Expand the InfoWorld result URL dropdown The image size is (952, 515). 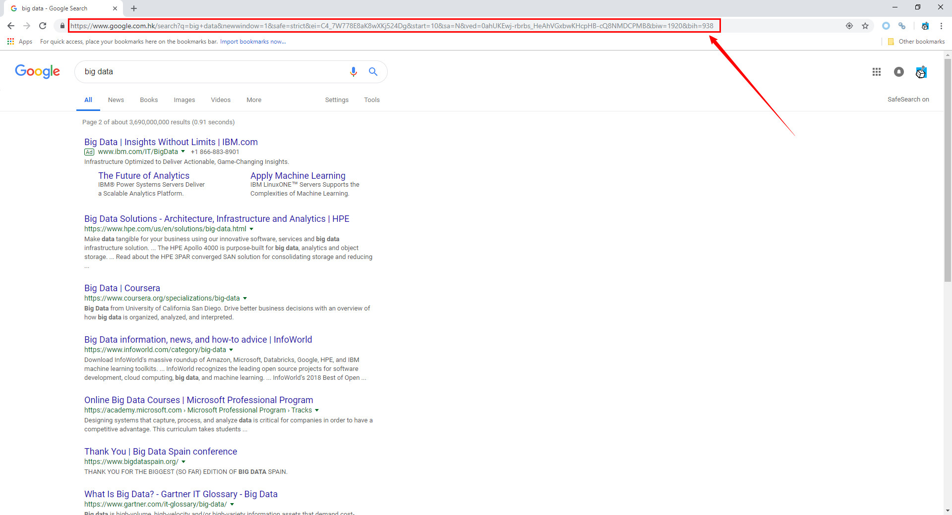231,350
